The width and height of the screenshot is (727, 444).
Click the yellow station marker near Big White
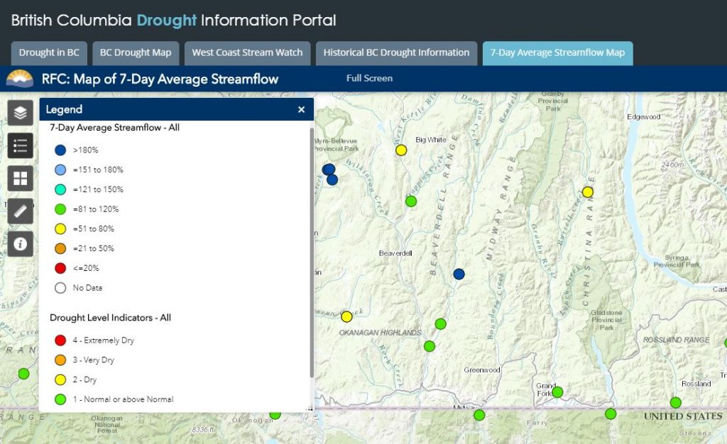click(x=401, y=150)
